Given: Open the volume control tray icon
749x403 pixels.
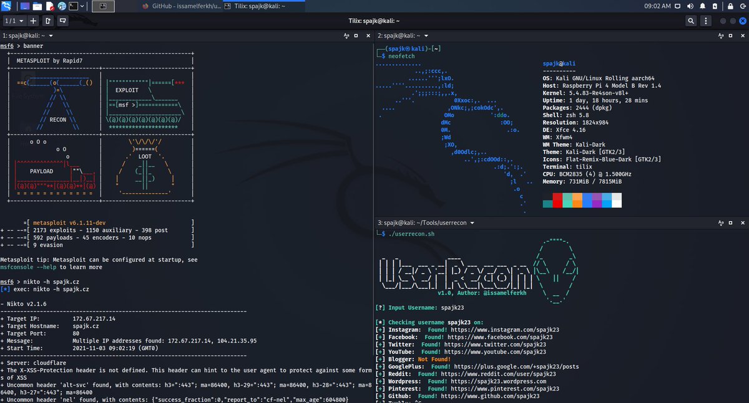Looking at the screenshot, I should tap(690, 6).
